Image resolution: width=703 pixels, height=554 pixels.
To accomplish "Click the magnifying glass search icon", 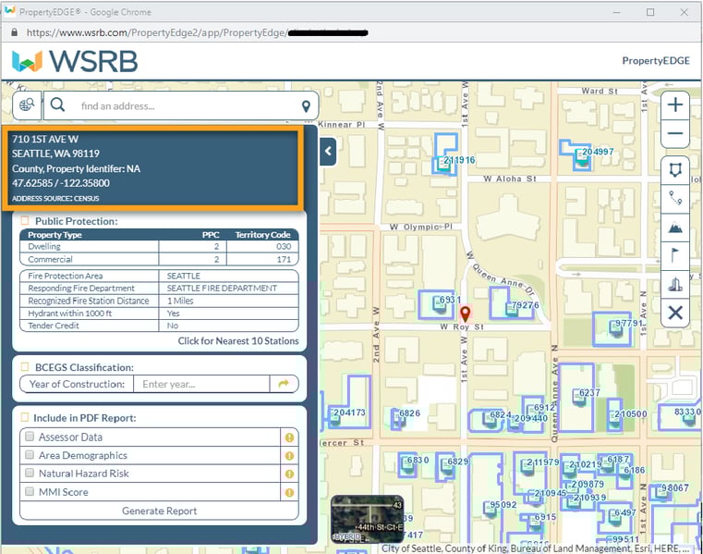I will [x=57, y=105].
